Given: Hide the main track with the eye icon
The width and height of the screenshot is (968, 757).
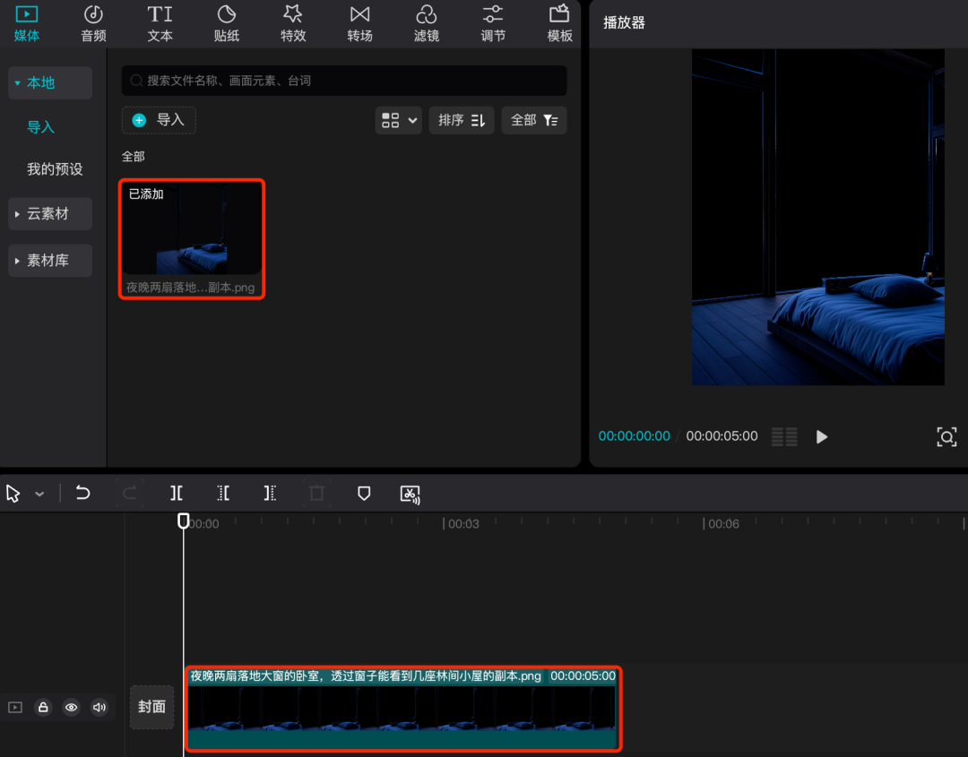Looking at the screenshot, I should 71,707.
